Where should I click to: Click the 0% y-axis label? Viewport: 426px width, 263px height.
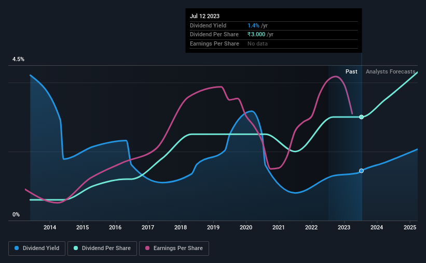click(16, 214)
